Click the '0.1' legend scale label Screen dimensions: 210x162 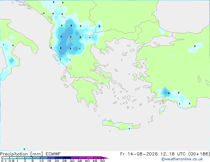point(4,161)
